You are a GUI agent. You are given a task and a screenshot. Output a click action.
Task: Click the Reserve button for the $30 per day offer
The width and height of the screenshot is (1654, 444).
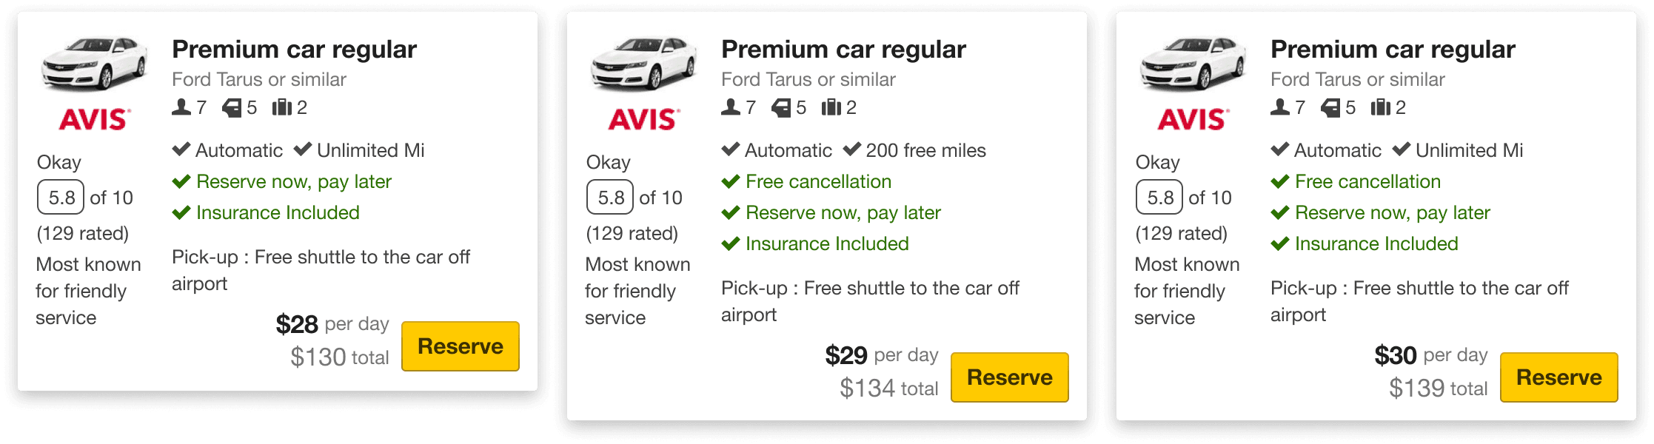pos(1559,377)
